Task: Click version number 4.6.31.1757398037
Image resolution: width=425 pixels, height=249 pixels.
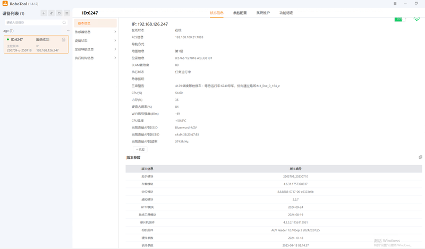Action: click(x=295, y=184)
